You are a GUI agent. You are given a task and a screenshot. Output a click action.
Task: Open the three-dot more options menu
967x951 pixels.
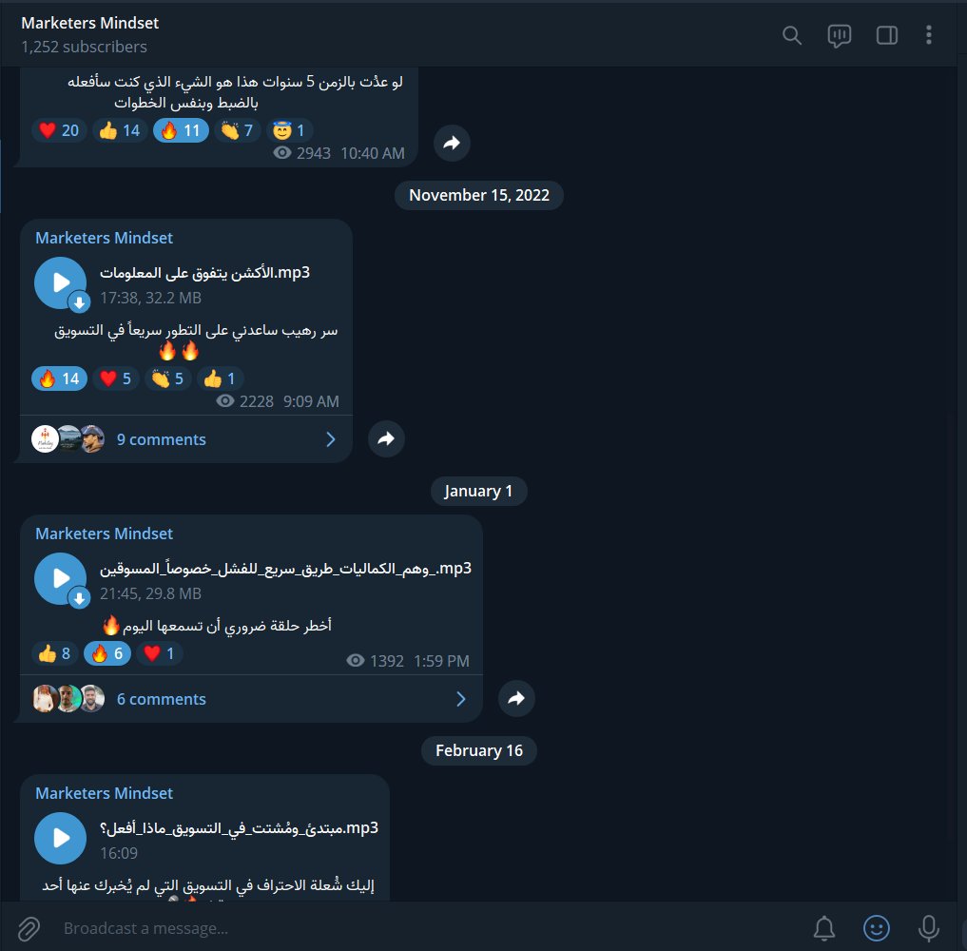[928, 34]
